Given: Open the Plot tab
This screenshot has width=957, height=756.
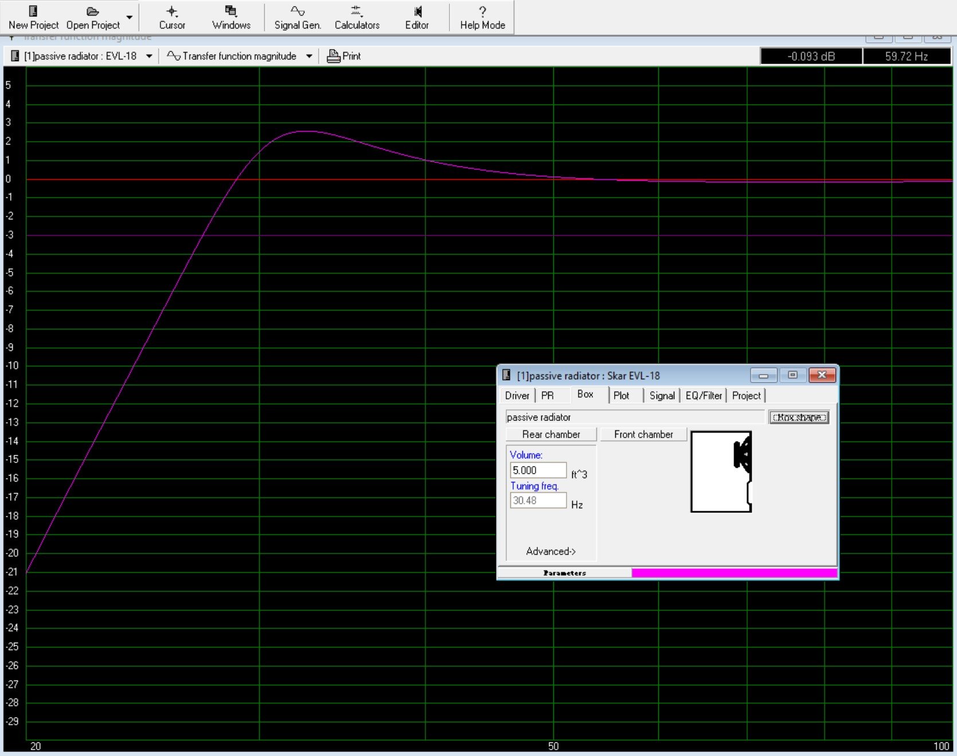Looking at the screenshot, I should pyautogui.click(x=622, y=395).
